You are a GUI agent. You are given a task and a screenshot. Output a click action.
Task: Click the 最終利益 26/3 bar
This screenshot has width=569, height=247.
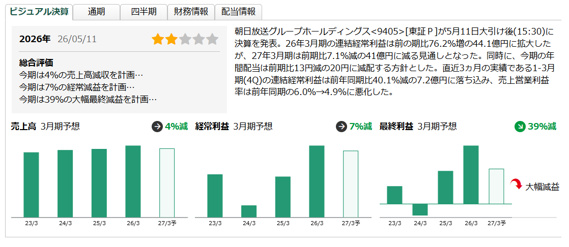point(471,174)
